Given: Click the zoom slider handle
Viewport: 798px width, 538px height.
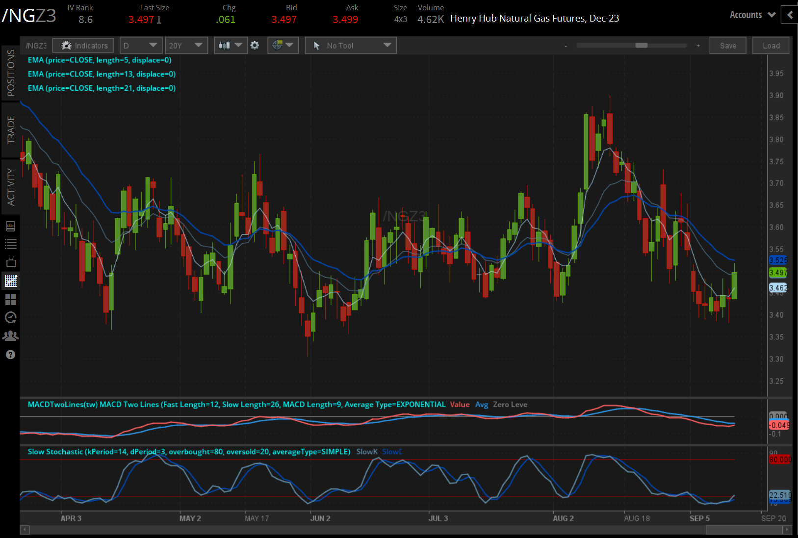Looking at the screenshot, I should [x=641, y=46].
